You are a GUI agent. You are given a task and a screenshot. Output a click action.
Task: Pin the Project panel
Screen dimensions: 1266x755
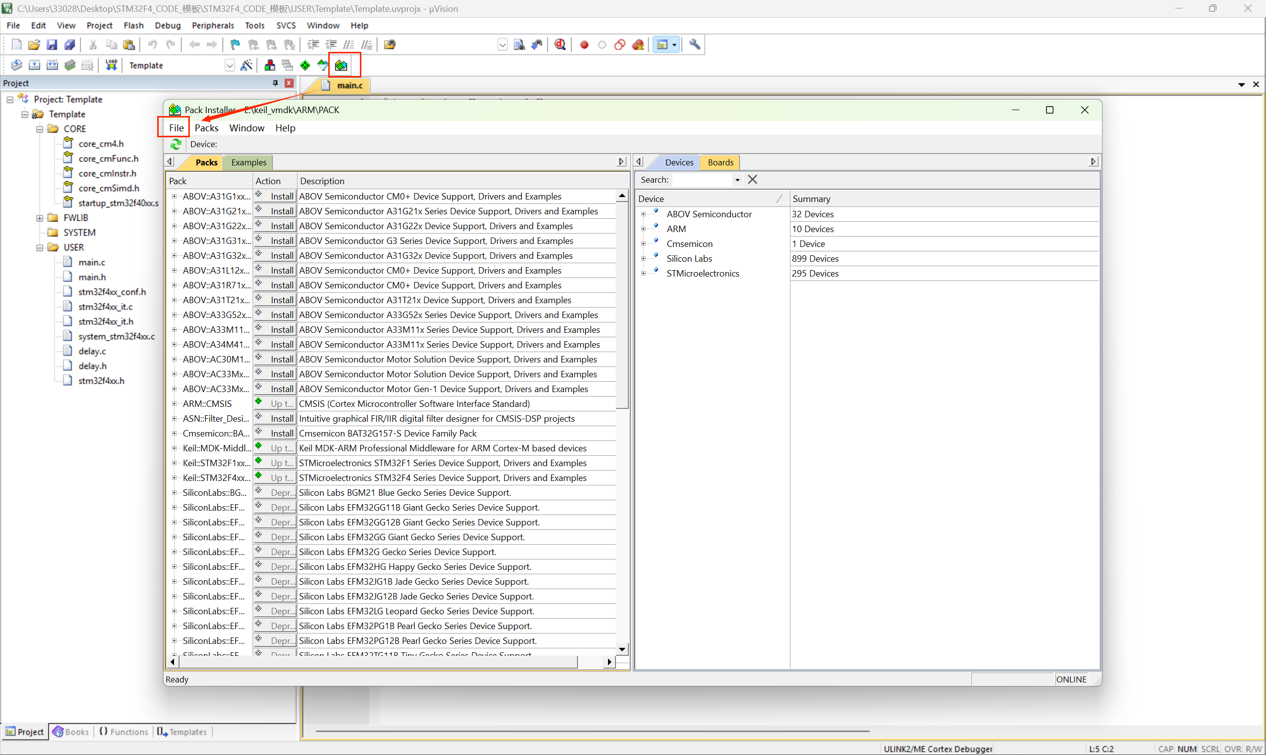(275, 83)
